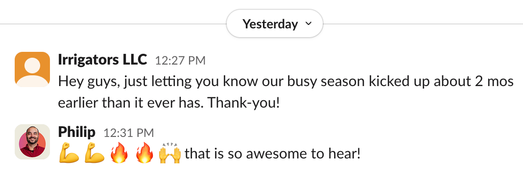
Task: Click the chevron beside Yesterday
Action: pos(309,24)
